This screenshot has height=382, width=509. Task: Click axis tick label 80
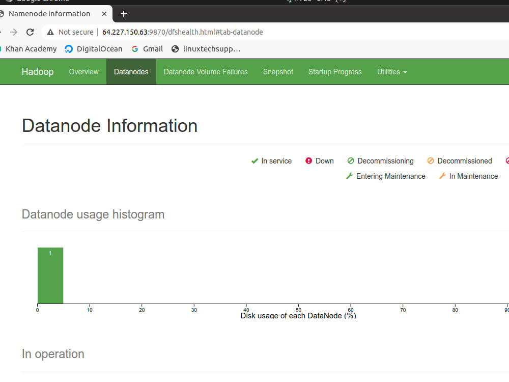455,310
